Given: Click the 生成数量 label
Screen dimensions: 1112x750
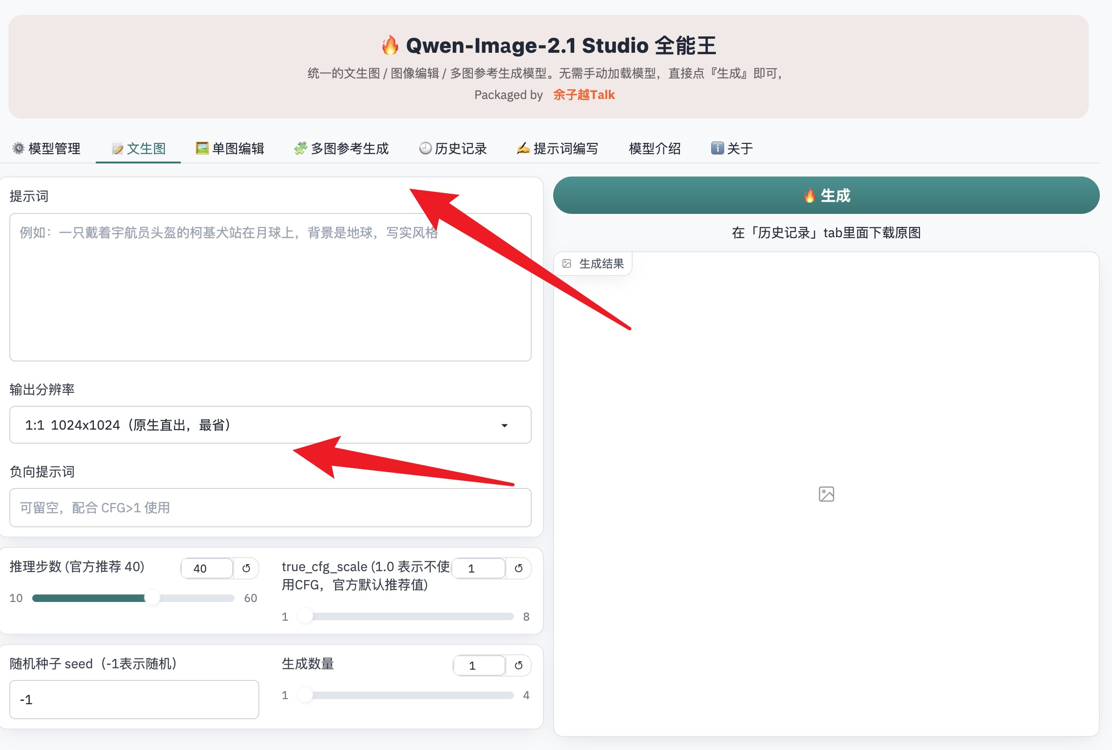Looking at the screenshot, I should click(x=307, y=664).
